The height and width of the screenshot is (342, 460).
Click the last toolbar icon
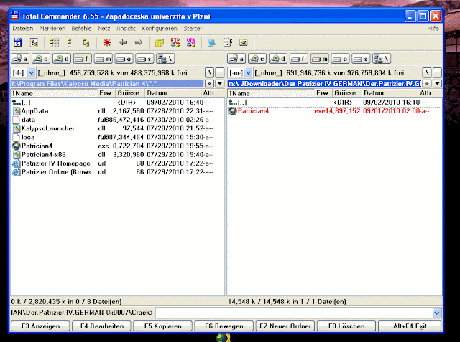(243, 43)
